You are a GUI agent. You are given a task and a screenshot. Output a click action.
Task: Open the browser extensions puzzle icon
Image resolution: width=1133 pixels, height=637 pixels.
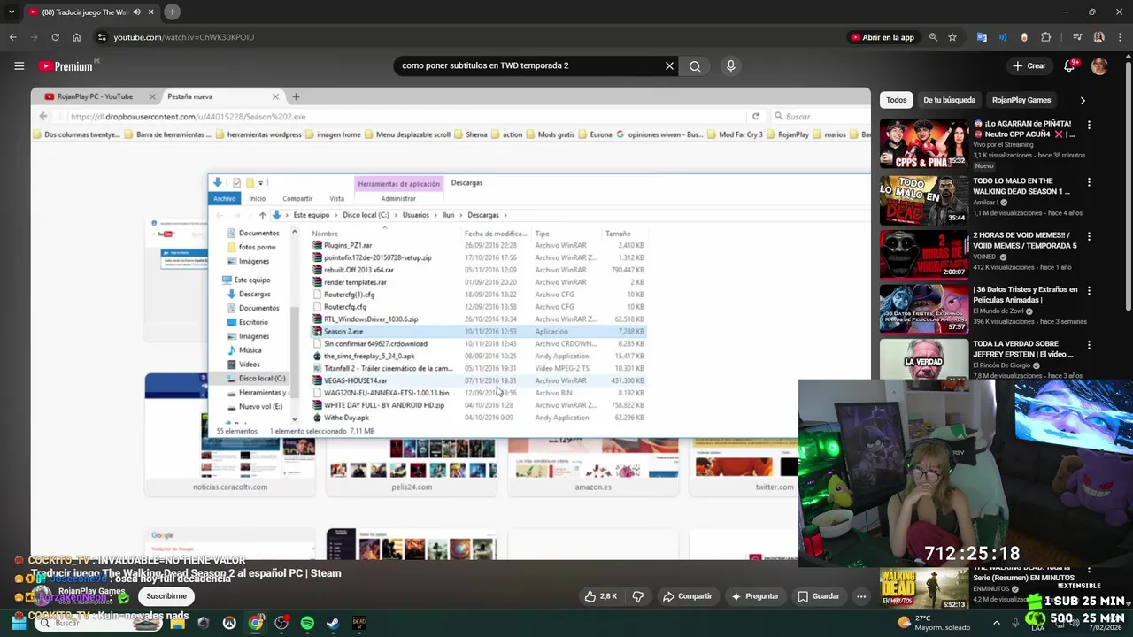pos(1045,37)
